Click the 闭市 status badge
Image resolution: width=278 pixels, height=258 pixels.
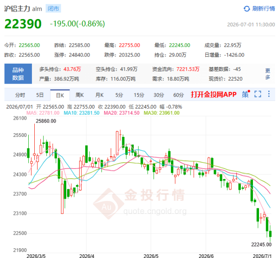pyautogui.click(x=53, y=8)
